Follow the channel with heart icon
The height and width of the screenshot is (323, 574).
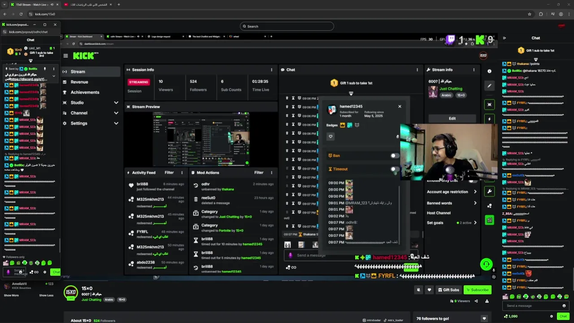429,290
